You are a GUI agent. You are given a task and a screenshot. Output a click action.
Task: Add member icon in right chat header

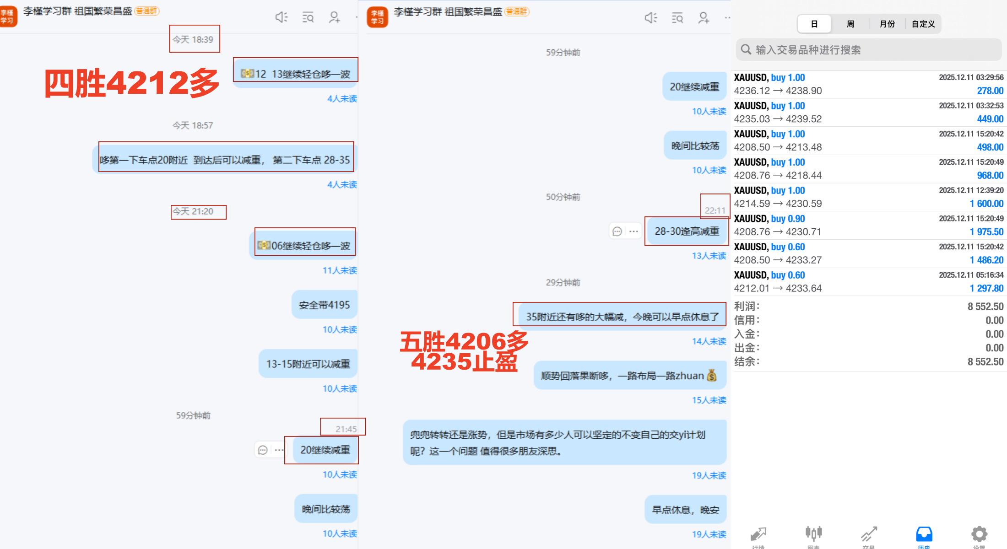[704, 18]
